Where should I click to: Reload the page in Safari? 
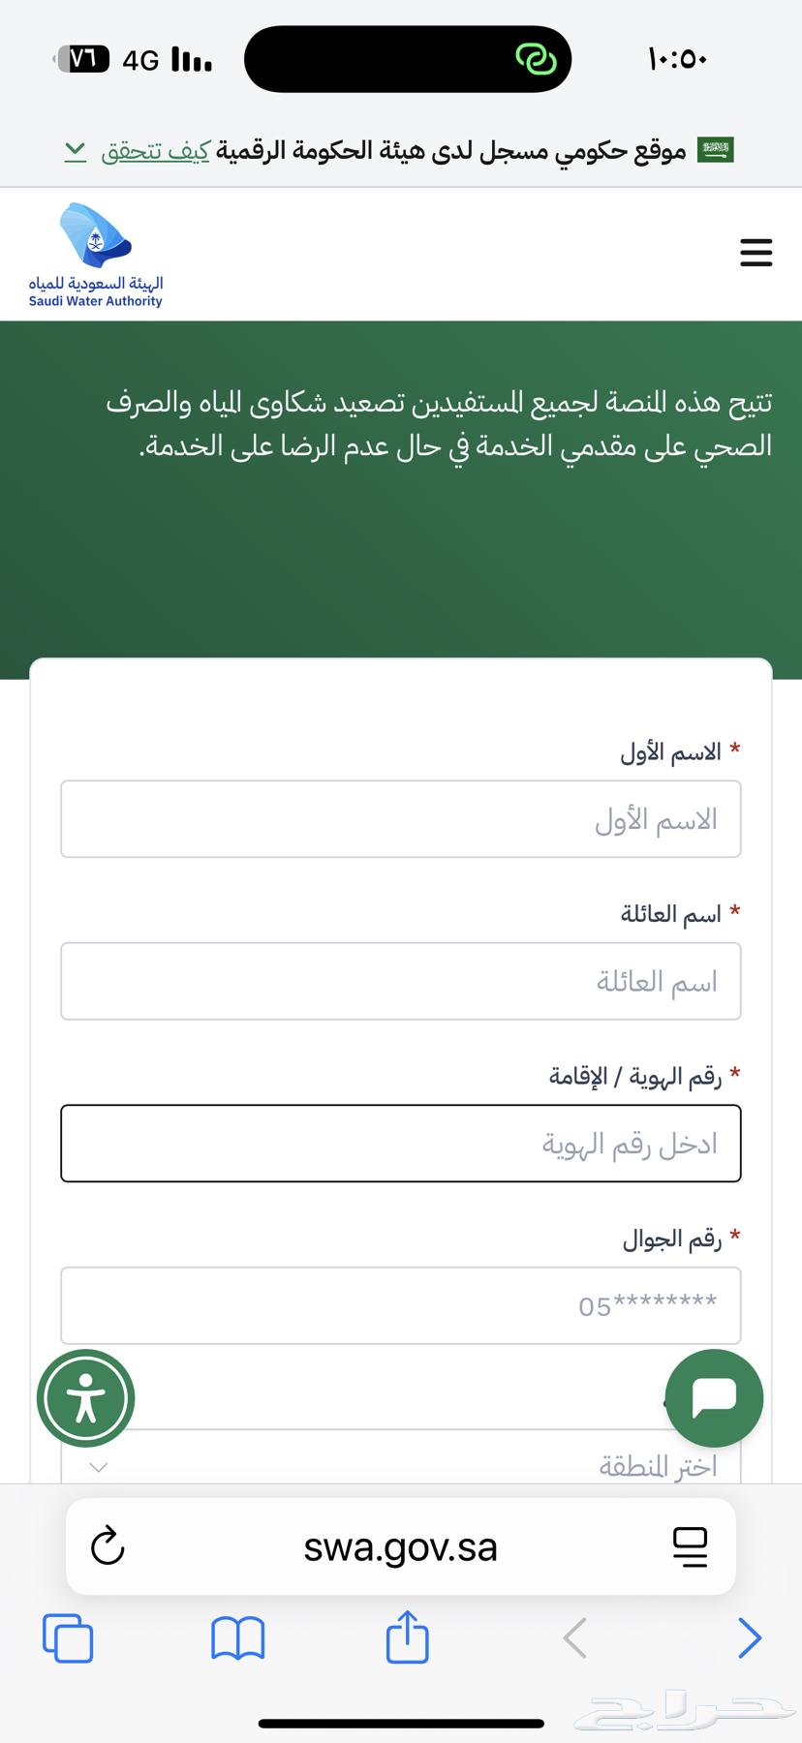[x=108, y=1545]
